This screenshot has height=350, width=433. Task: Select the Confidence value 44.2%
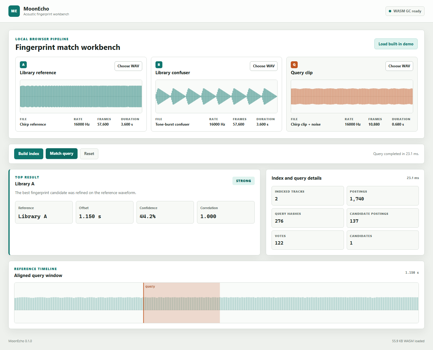[148, 216]
